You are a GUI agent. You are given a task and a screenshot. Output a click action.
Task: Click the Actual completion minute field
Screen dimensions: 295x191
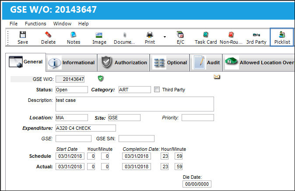[179, 167]
